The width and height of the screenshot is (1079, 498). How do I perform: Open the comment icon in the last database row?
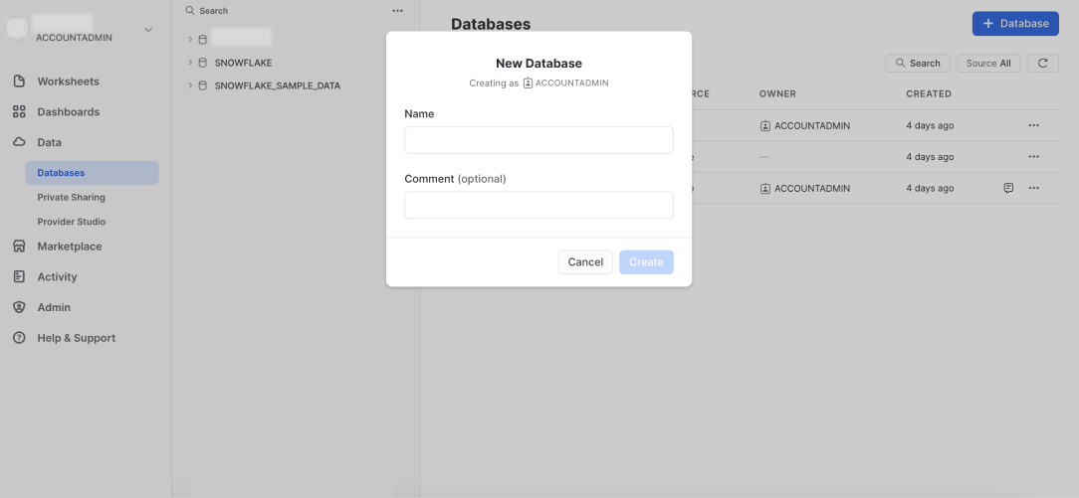point(1008,188)
